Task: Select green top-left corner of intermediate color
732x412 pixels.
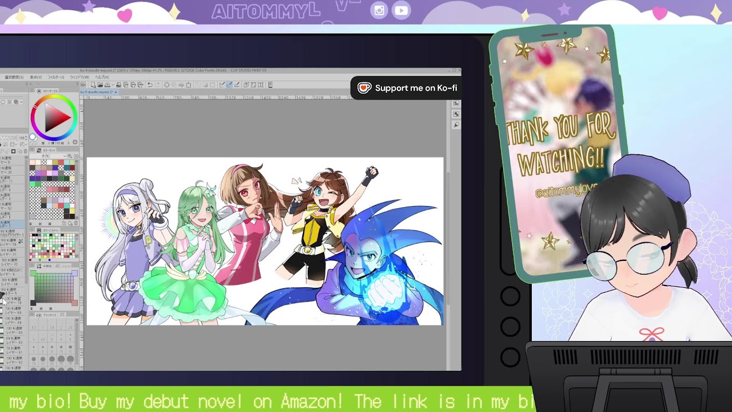Action: pos(33,273)
